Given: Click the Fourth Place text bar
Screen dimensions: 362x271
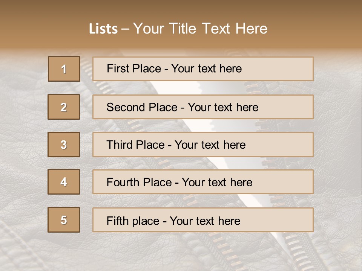Looking at the screenshot, I should click(203, 182).
